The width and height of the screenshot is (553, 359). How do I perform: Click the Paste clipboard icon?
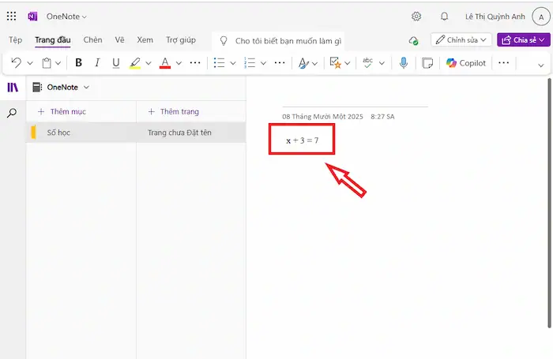[x=47, y=63]
